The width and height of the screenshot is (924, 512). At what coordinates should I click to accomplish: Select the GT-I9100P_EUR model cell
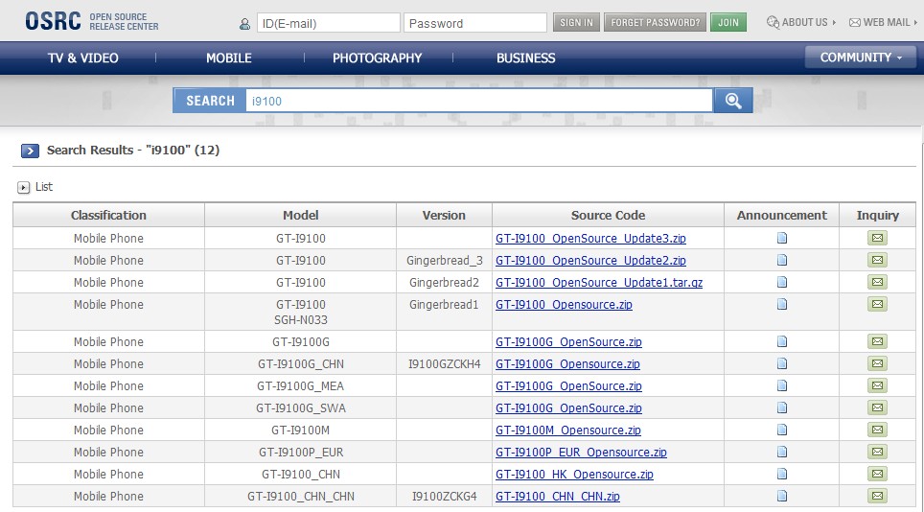coord(301,453)
